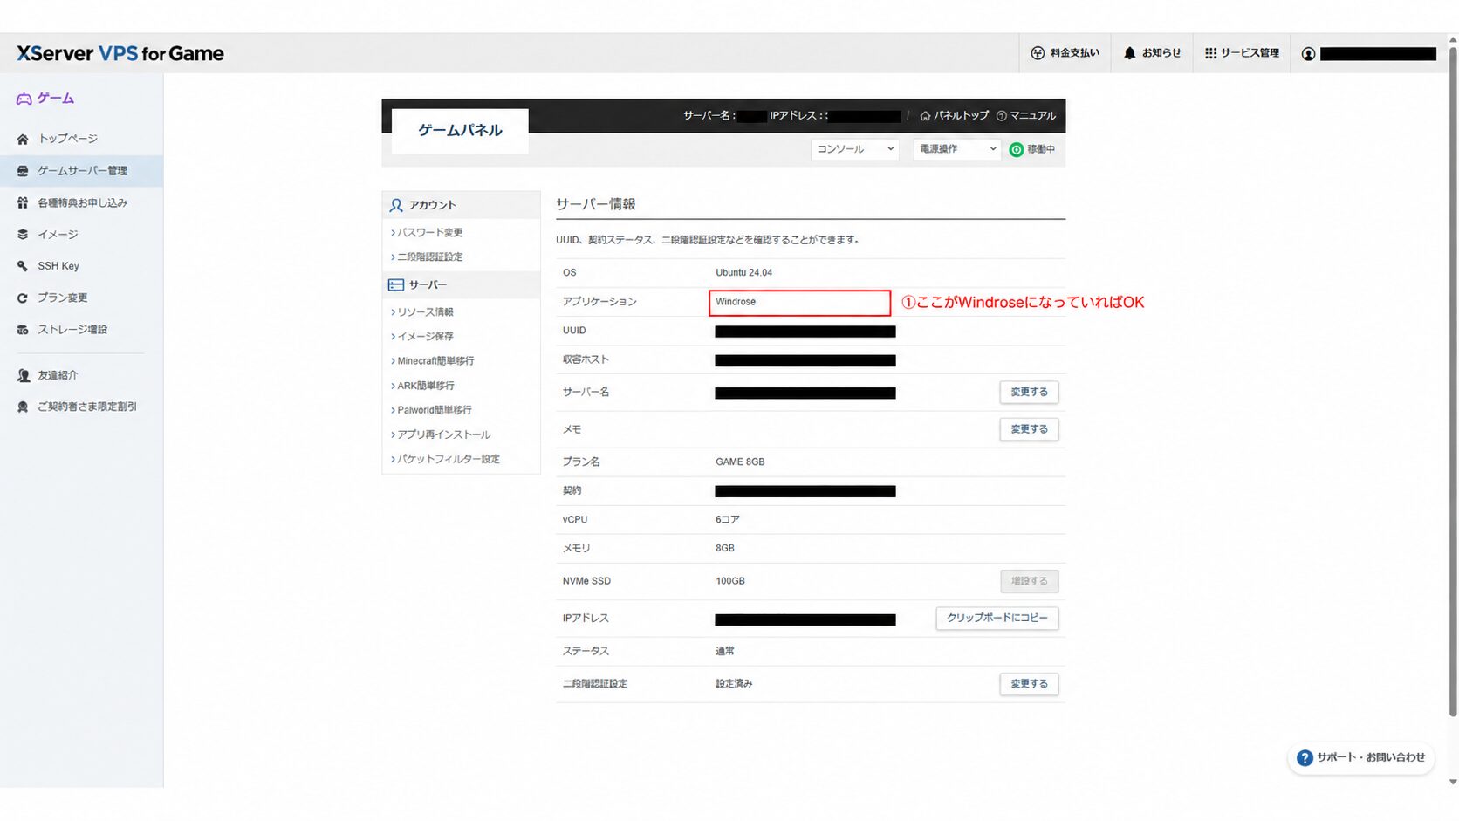Click the パネルトップ link

coord(955,115)
